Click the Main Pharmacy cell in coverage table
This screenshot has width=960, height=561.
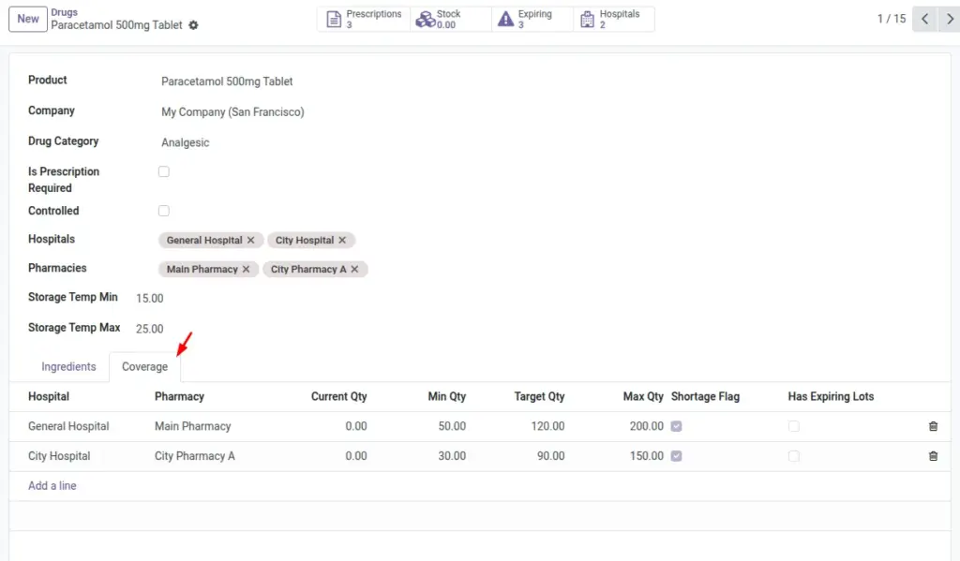click(x=193, y=426)
